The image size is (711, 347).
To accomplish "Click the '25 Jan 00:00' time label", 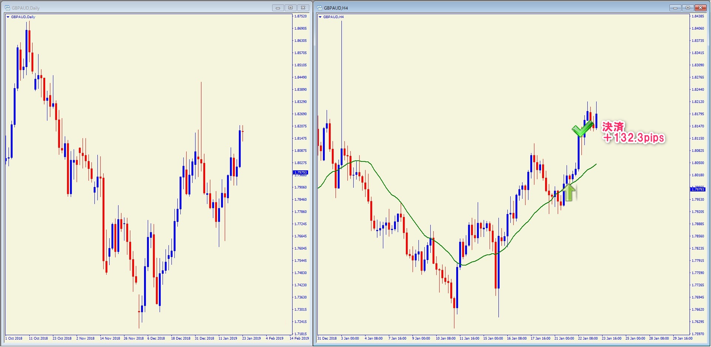I will [x=635, y=338].
